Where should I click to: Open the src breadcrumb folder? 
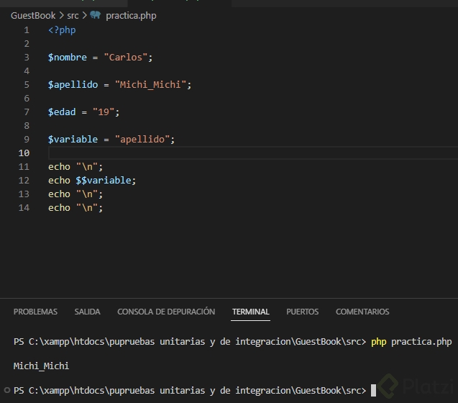click(73, 15)
